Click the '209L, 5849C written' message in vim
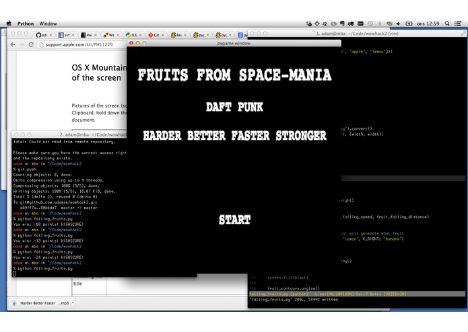468x332 pixels. pos(294,300)
